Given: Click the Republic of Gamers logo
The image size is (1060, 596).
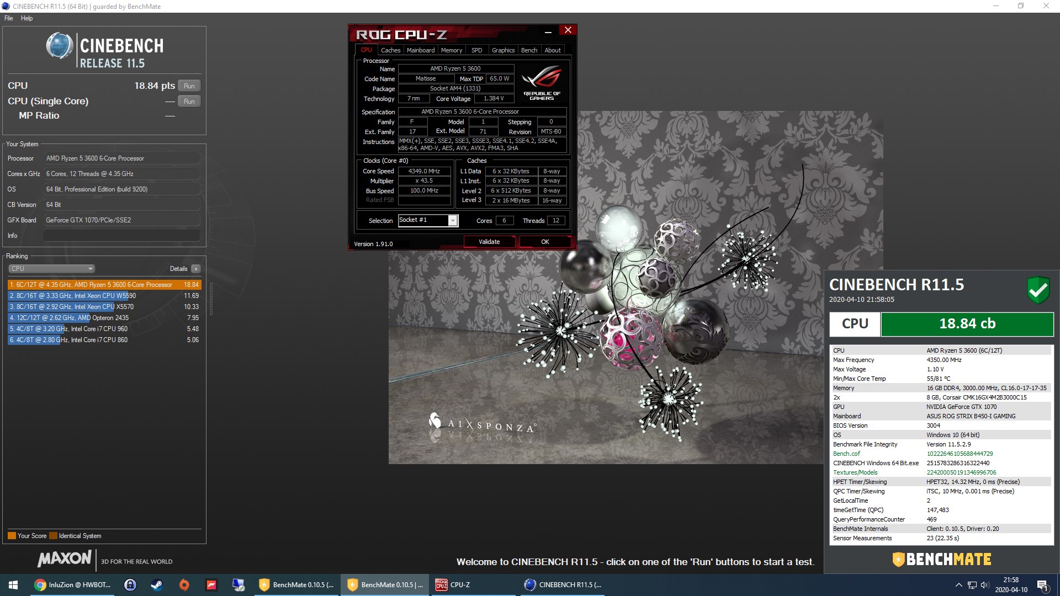Looking at the screenshot, I should (x=542, y=83).
